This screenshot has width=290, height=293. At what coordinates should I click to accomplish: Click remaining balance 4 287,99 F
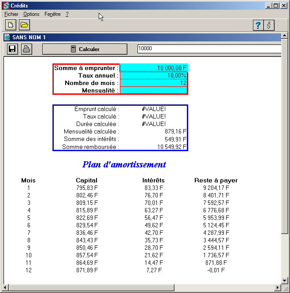pyautogui.click(x=216, y=233)
